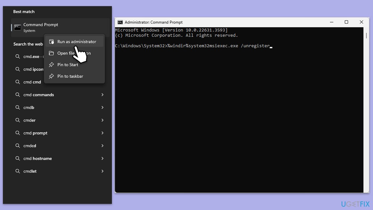Click the search icon beside cmd commands

(18, 95)
